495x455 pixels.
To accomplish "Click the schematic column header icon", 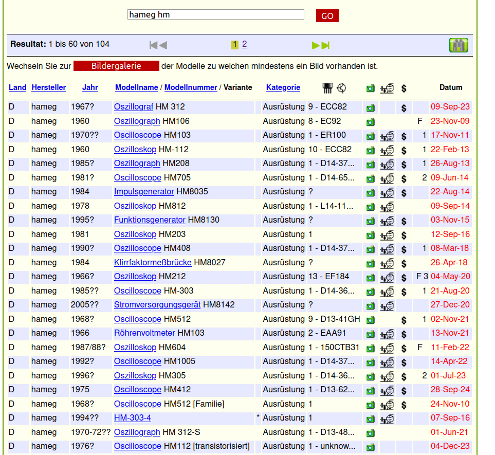I will [x=387, y=88].
